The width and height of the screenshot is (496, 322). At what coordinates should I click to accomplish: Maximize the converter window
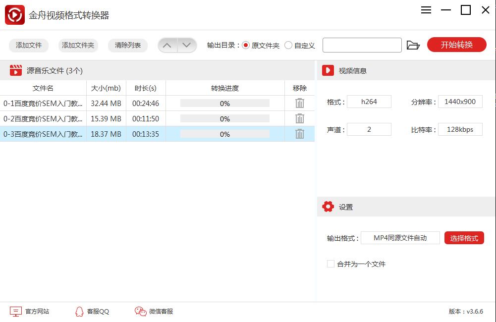(466, 10)
